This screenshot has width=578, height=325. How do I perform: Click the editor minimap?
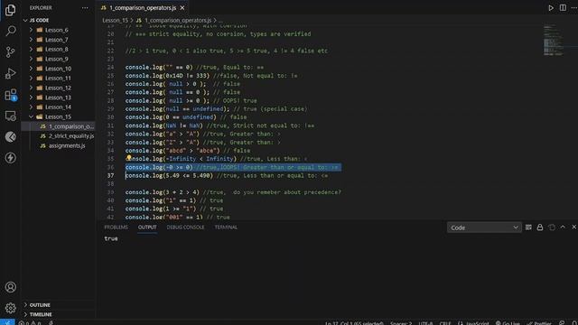(554, 40)
